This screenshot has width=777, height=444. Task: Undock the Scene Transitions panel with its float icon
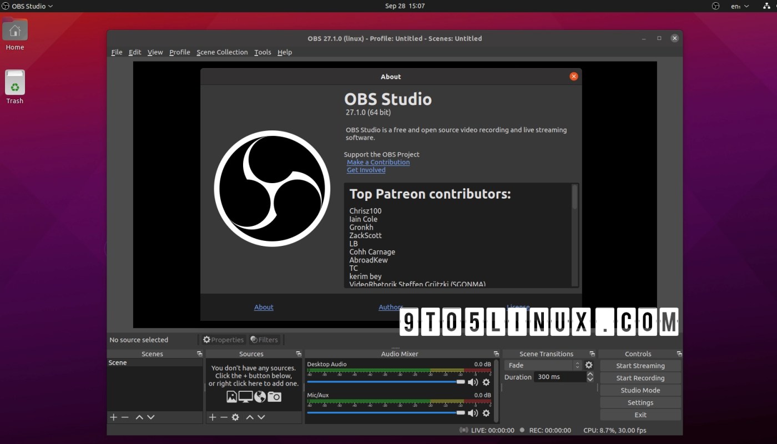(592, 354)
